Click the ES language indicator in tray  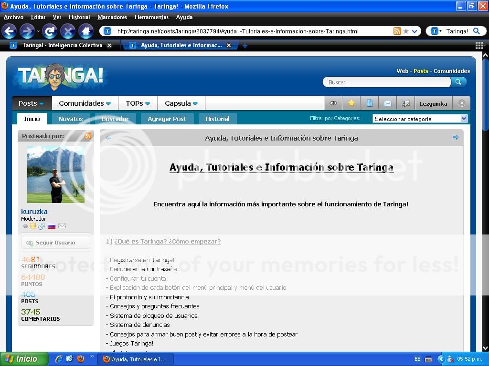[x=417, y=359]
